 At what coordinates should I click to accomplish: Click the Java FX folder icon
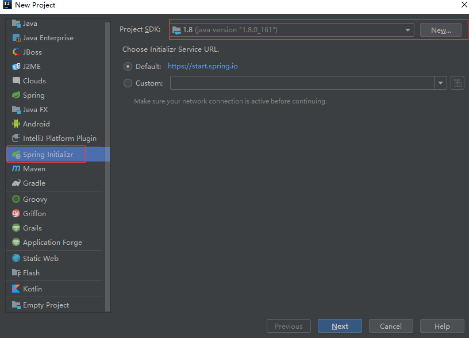(16, 109)
